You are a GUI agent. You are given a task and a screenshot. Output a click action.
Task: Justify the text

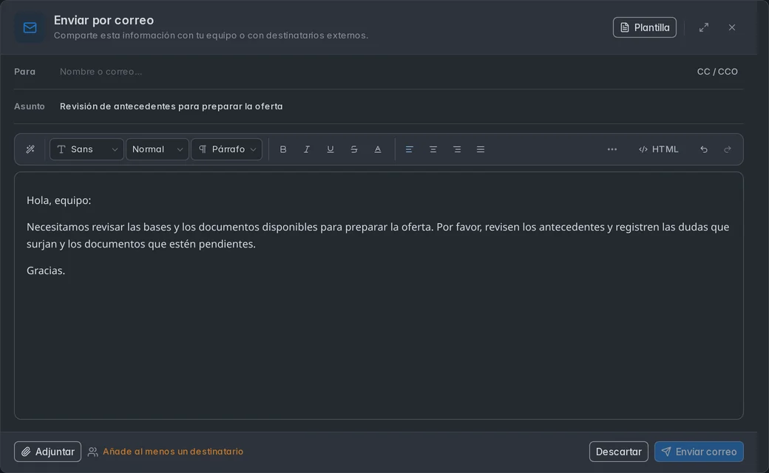(x=481, y=149)
